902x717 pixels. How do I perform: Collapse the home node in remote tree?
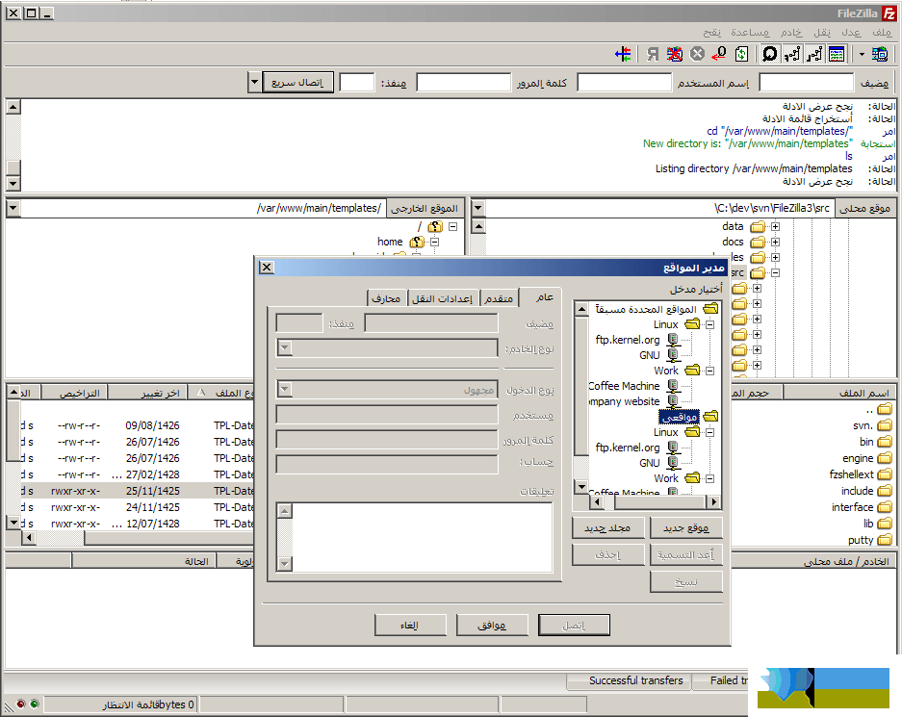click(435, 243)
